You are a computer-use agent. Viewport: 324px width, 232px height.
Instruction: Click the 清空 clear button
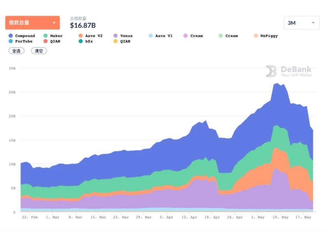[39, 51]
